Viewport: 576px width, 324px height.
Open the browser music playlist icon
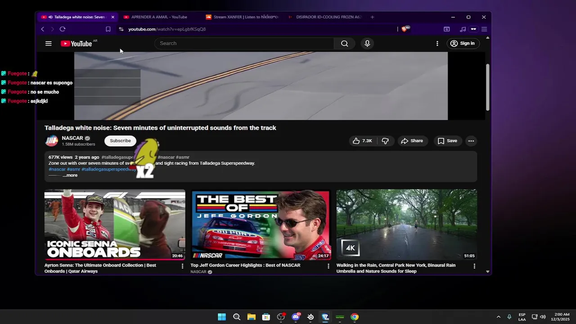click(463, 29)
